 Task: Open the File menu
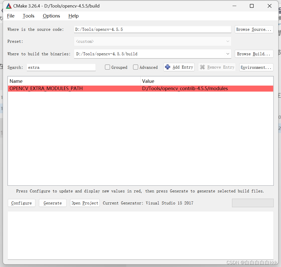[x=11, y=16]
